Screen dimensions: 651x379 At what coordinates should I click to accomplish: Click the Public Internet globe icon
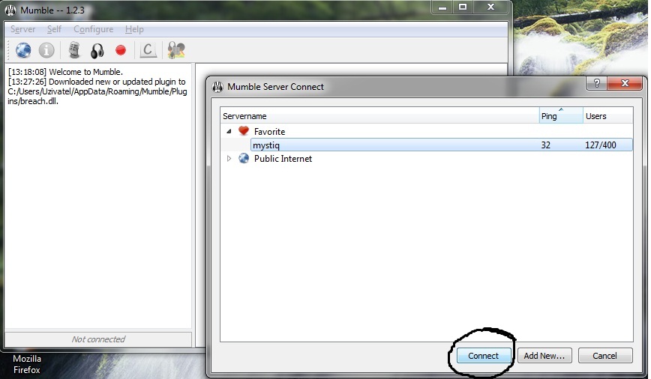244,158
